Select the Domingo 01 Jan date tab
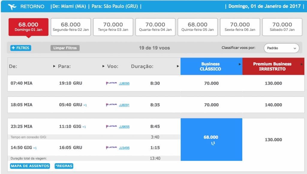The height and width of the screenshot is (174, 307). (28, 27)
